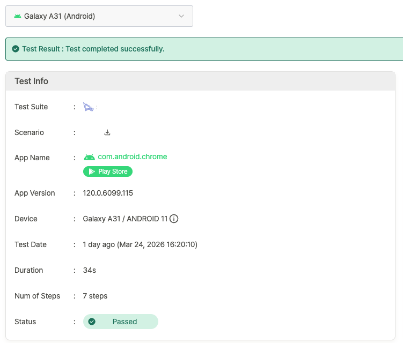Click the 'Galaxy A31 / ANDROID 11' device text
Viewport: 403px width, 343px height.
(x=125, y=219)
